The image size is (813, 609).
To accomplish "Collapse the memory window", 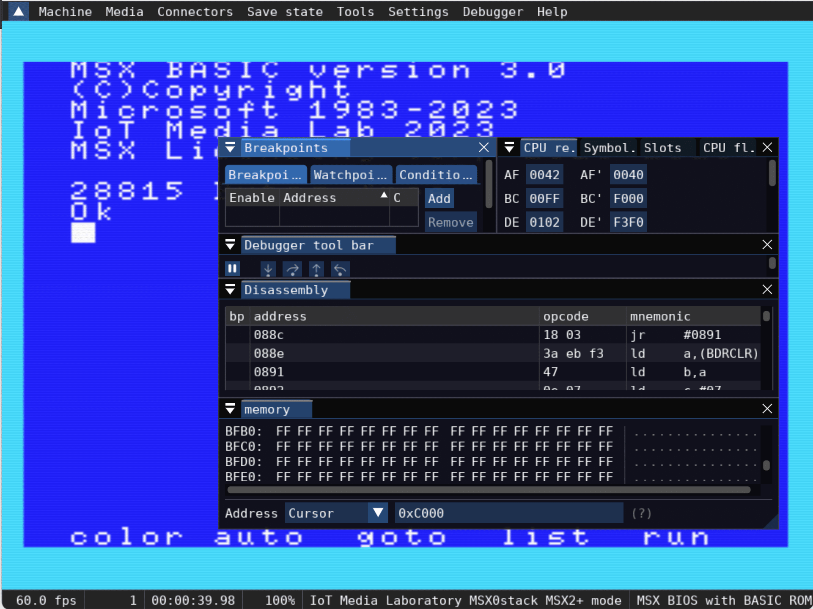I will point(231,409).
